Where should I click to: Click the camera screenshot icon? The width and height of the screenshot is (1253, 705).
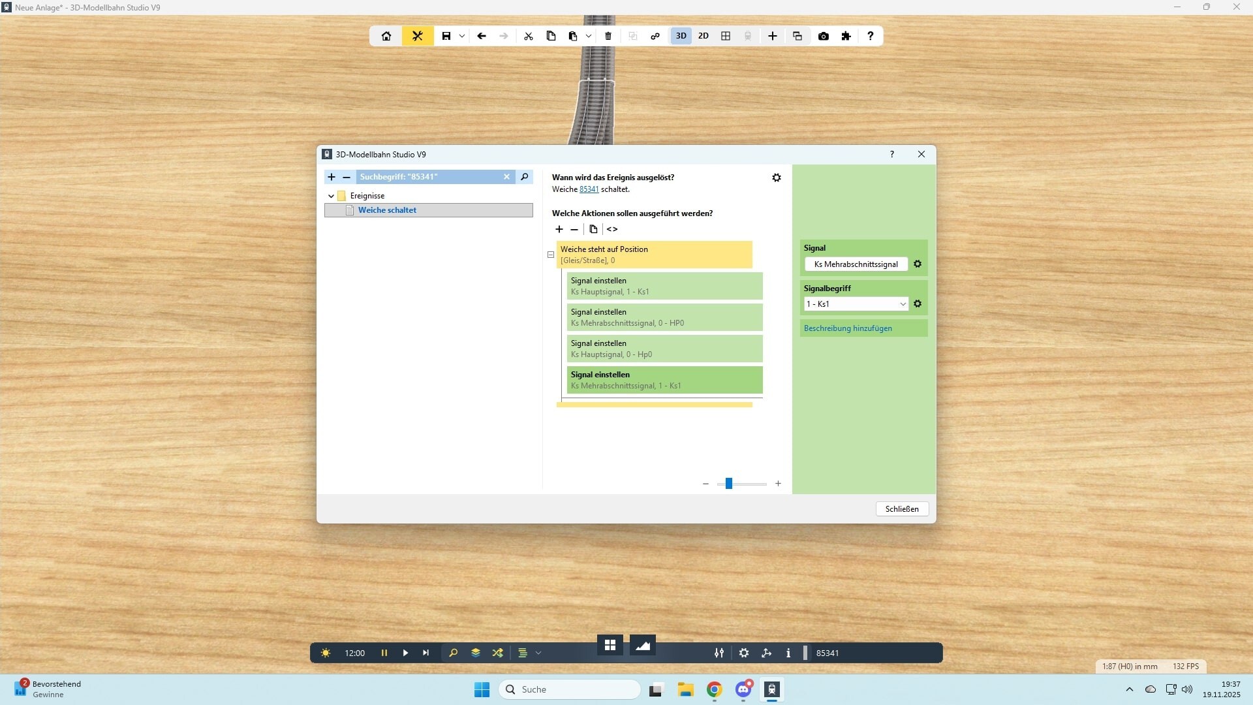pyautogui.click(x=823, y=36)
